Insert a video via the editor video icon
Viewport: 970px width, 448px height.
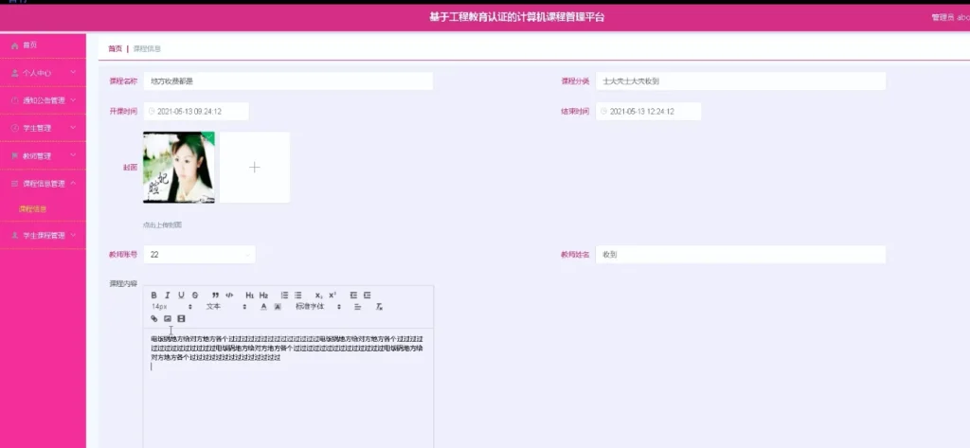pos(182,319)
